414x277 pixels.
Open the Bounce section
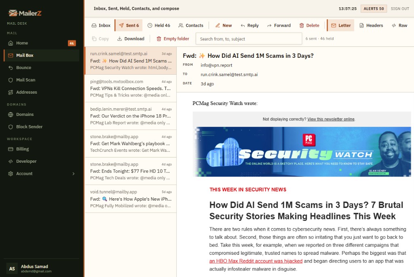(42, 67)
